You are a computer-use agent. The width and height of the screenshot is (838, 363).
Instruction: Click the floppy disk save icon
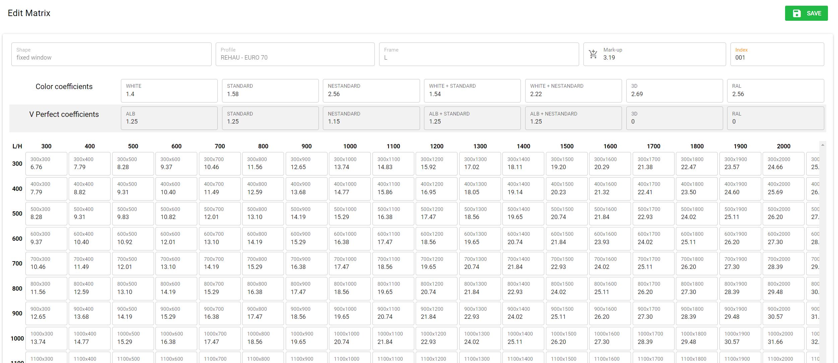[x=796, y=13]
